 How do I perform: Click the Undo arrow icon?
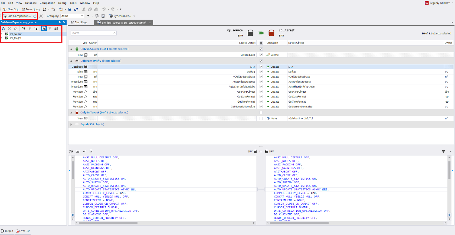click(x=104, y=9)
